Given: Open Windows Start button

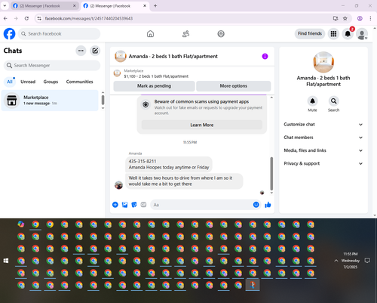Looking at the screenshot, I should [6, 261].
